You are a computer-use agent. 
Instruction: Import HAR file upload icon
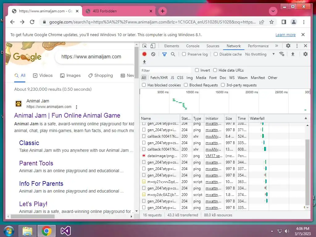[x=293, y=54]
